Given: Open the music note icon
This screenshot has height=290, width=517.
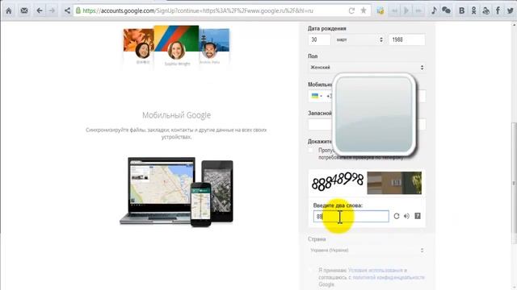Looking at the screenshot, I should [x=434, y=10].
